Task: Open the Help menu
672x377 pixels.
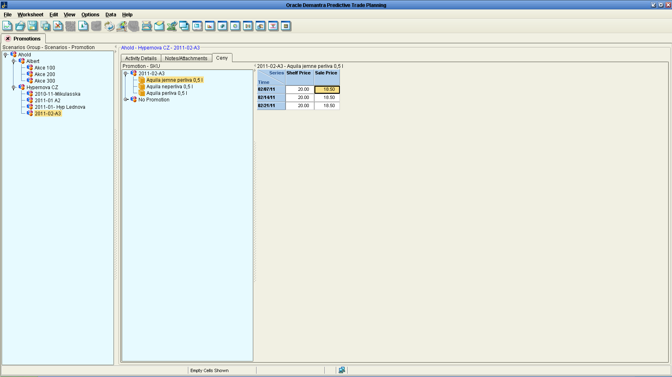Action: click(x=127, y=14)
